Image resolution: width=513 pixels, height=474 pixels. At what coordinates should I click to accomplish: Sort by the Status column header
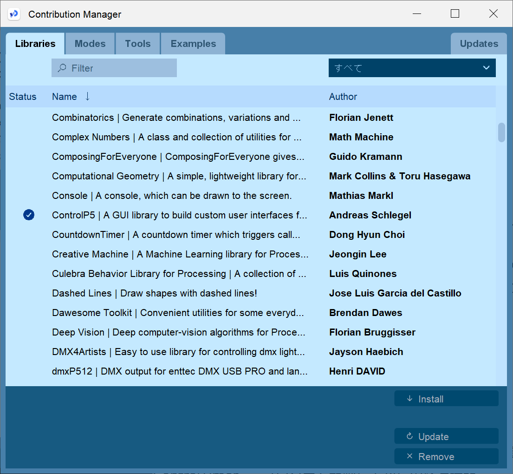pyautogui.click(x=23, y=97)
